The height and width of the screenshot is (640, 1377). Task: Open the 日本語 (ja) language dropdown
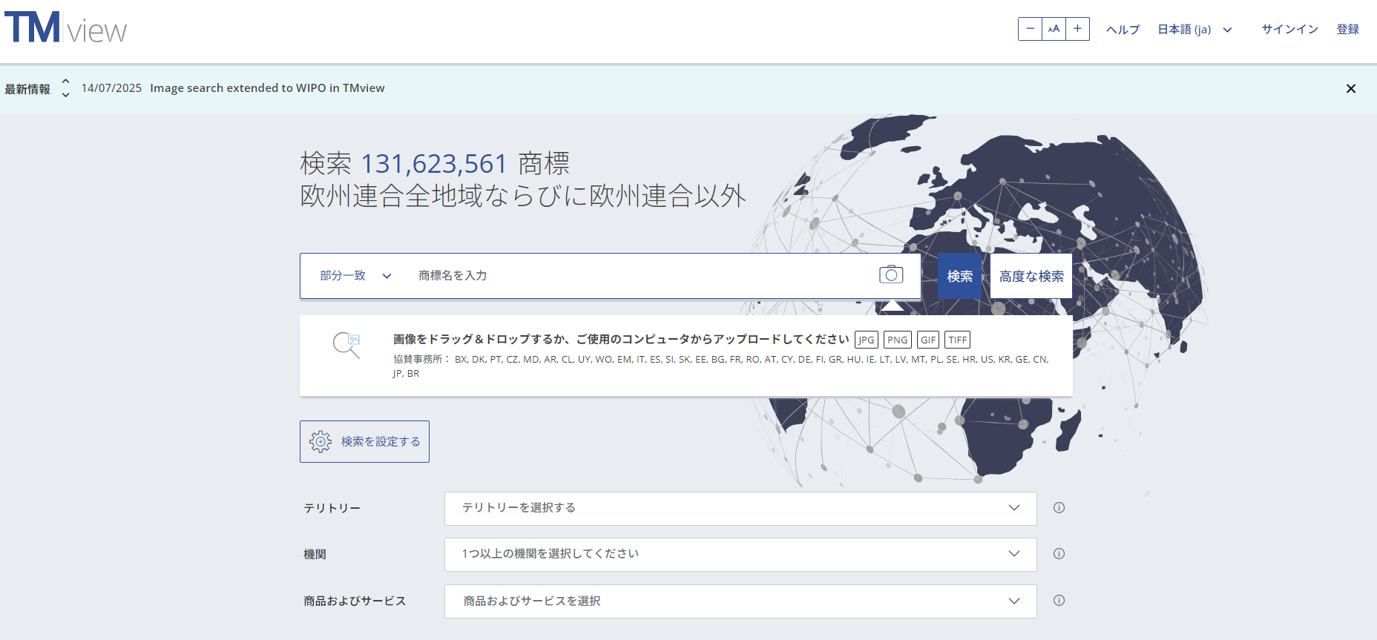pyautogui.click(x=1194, y=30)
